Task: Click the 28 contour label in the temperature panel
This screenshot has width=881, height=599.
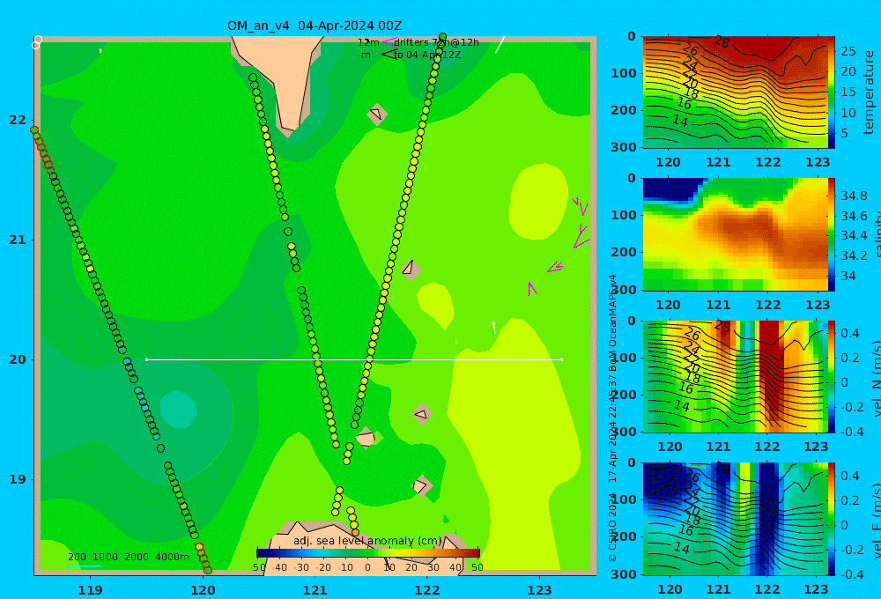Action: point(722,41)
